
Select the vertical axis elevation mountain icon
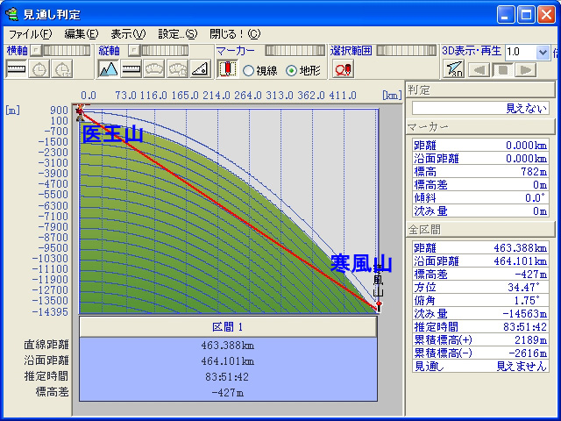(108, 69)
